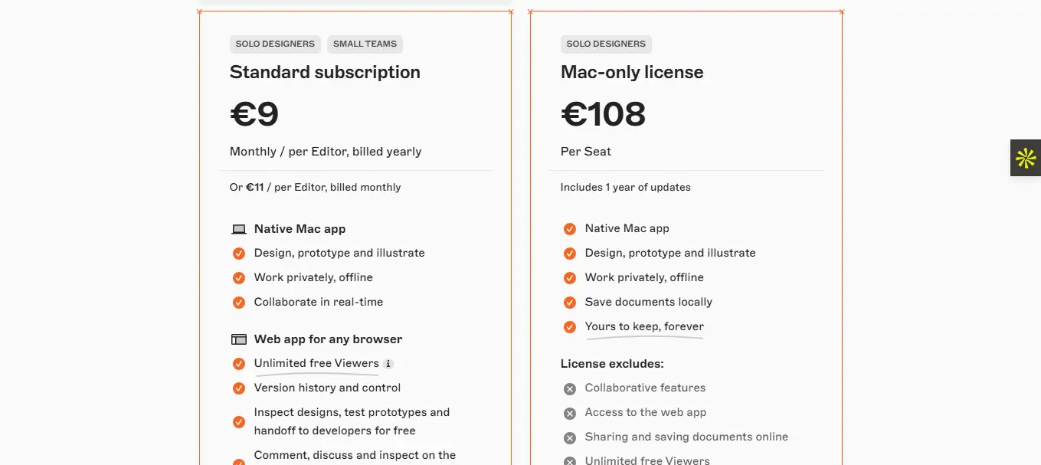This screenshot has width=1041, height=465.
Task: Click the SOLO DESIGNERS tag in Mac-only license card
Action: tap(605, 44)
